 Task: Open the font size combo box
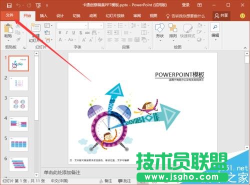[x=95, y=25]
